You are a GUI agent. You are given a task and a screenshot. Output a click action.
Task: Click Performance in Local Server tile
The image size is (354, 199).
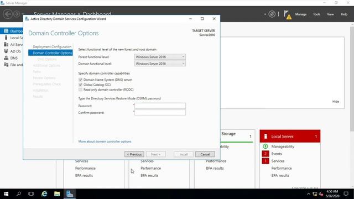coord(282,168)
